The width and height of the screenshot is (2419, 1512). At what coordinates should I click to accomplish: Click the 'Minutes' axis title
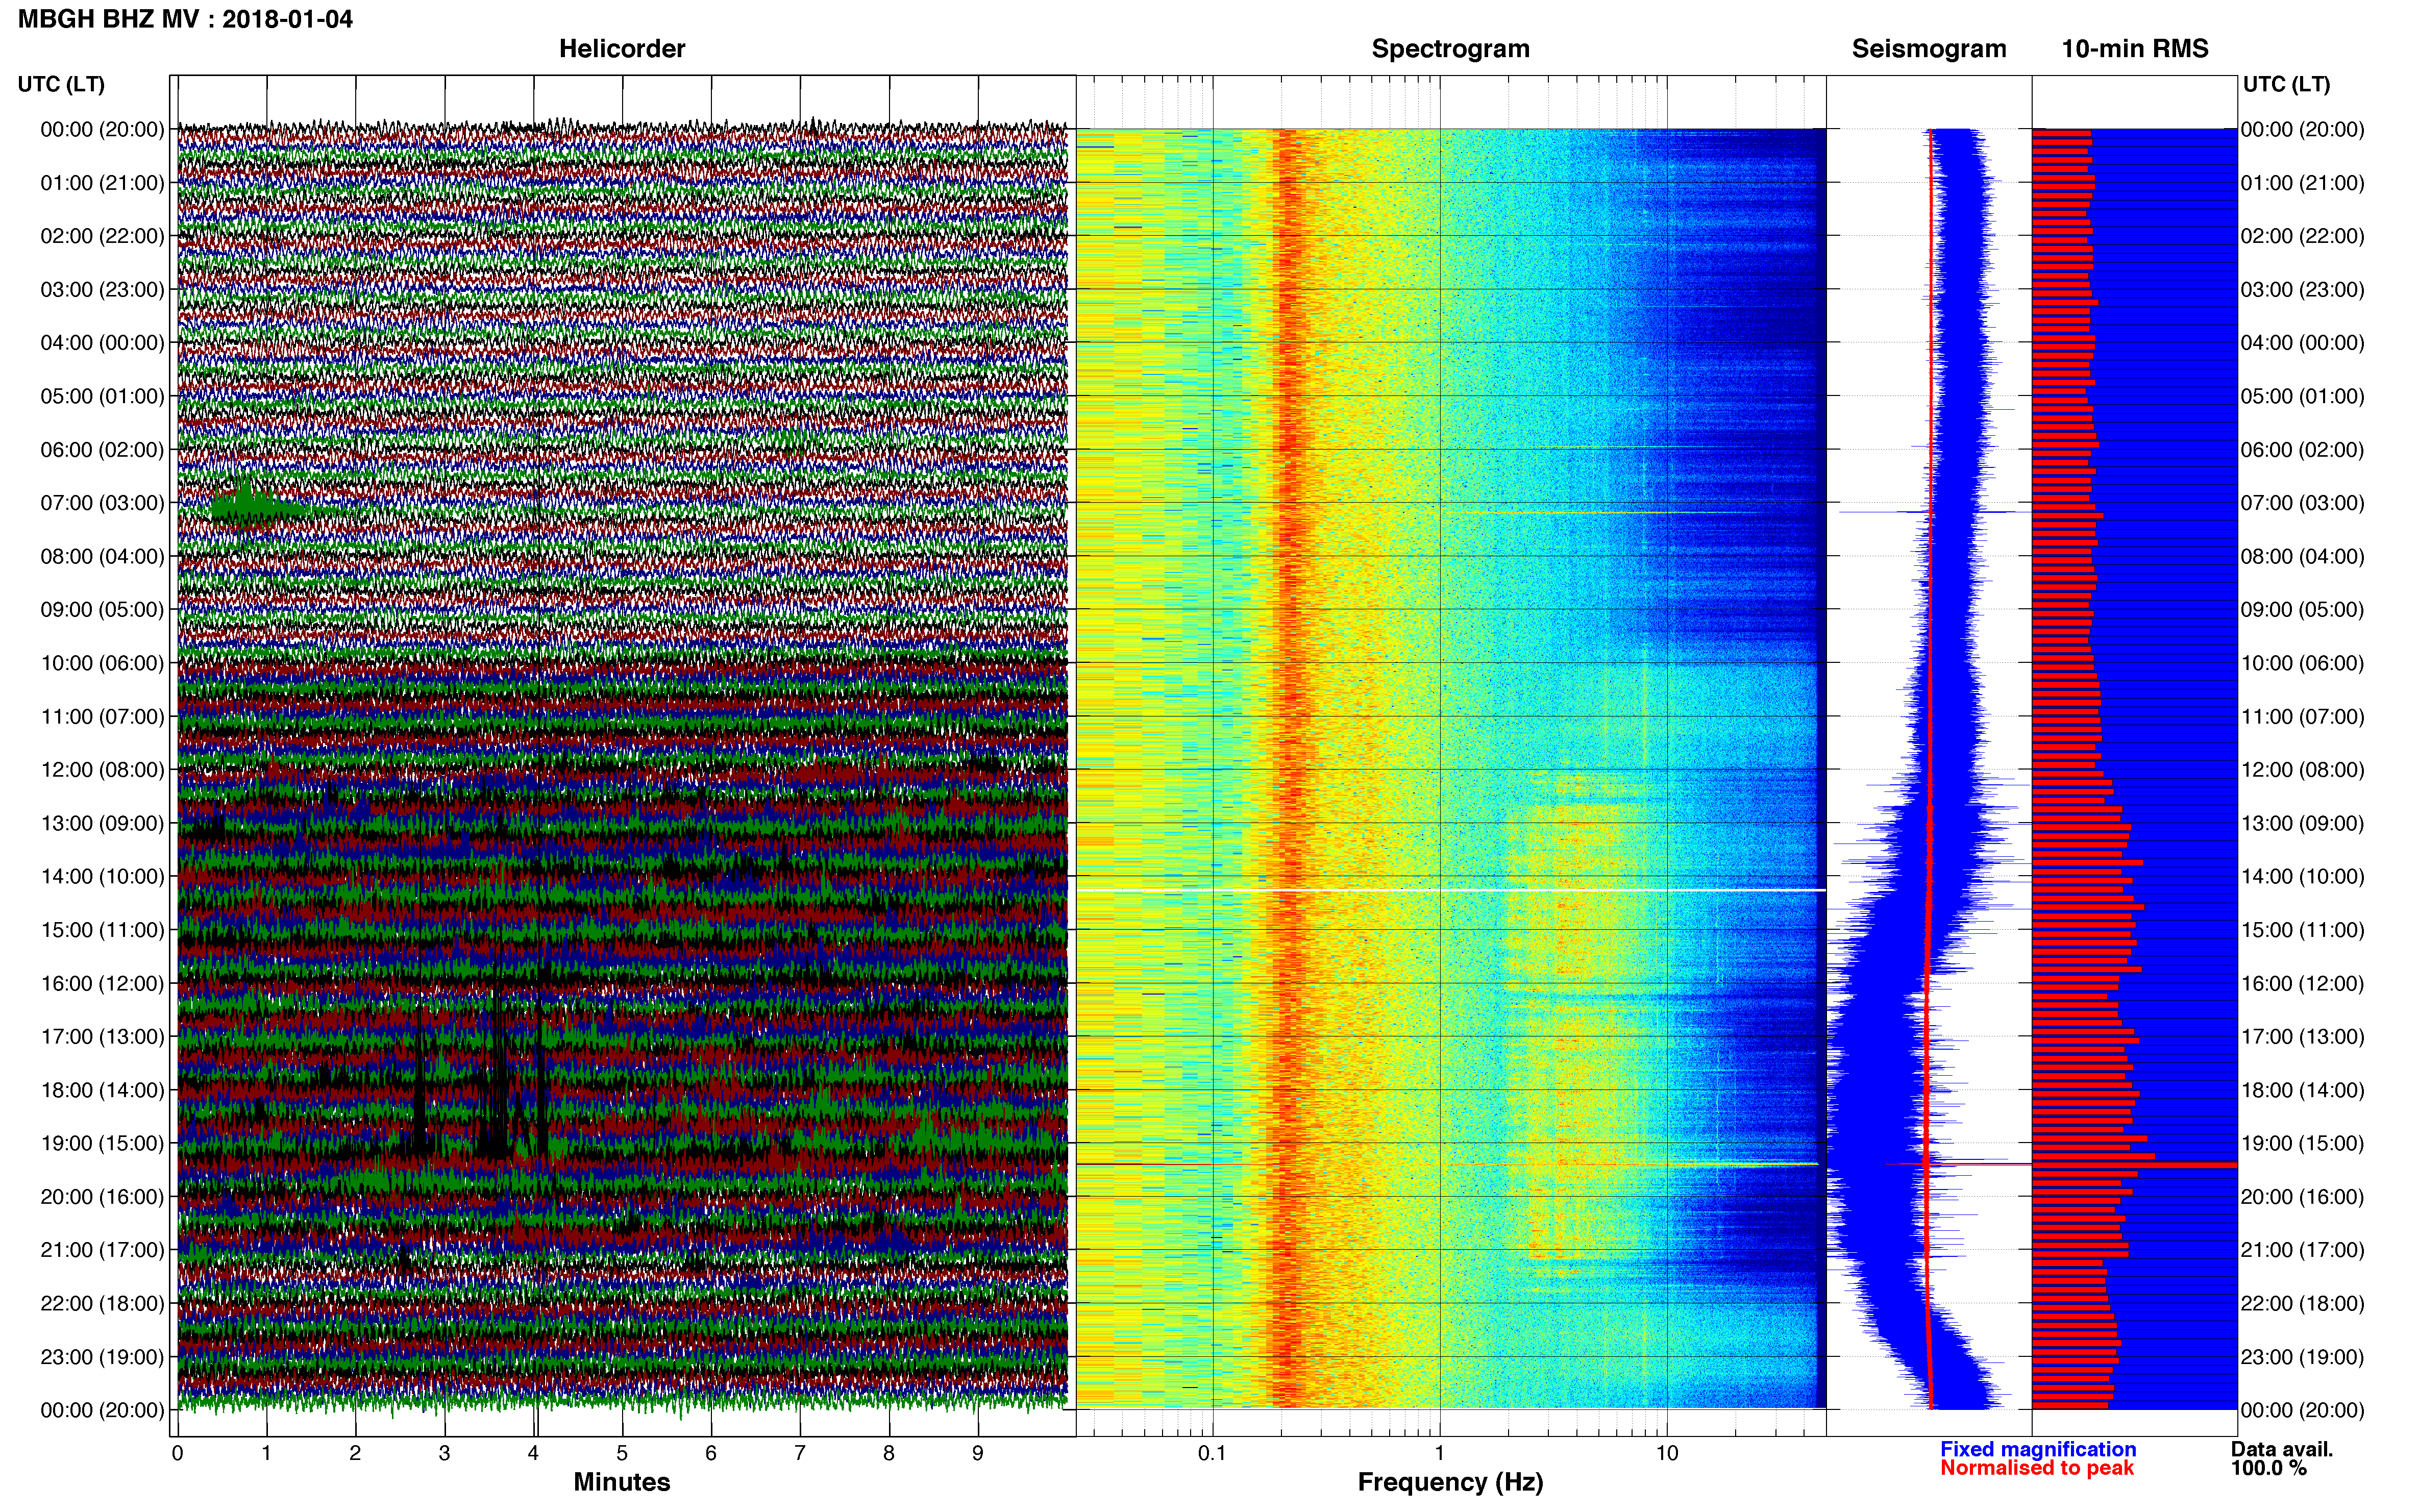(x=621, y=1482)
